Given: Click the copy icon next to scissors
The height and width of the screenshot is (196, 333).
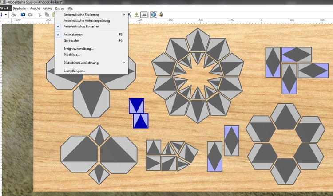Looking at the screenshot, I should tap(47, 15).
